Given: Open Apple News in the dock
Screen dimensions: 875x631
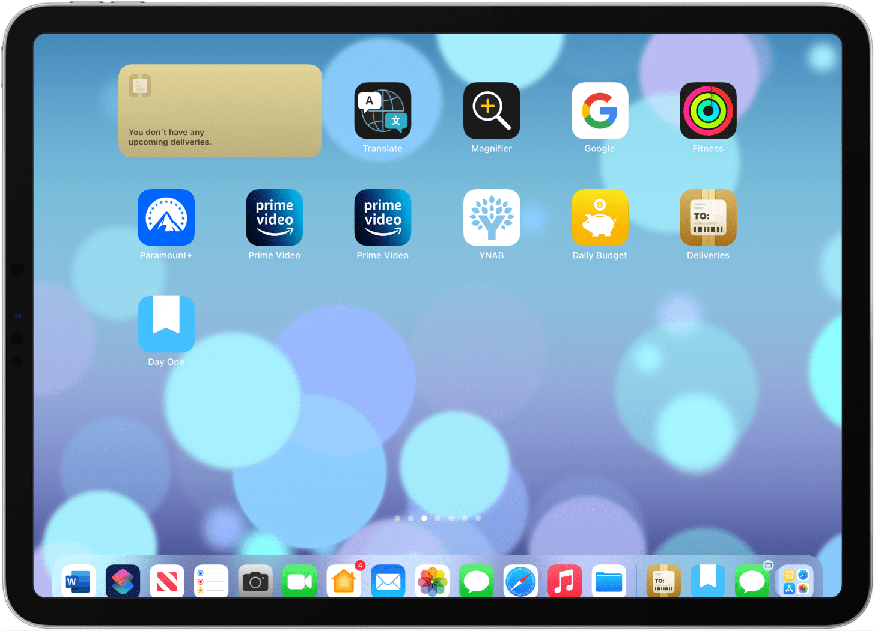Looking at the screenshot, I should tap(167, 581).
